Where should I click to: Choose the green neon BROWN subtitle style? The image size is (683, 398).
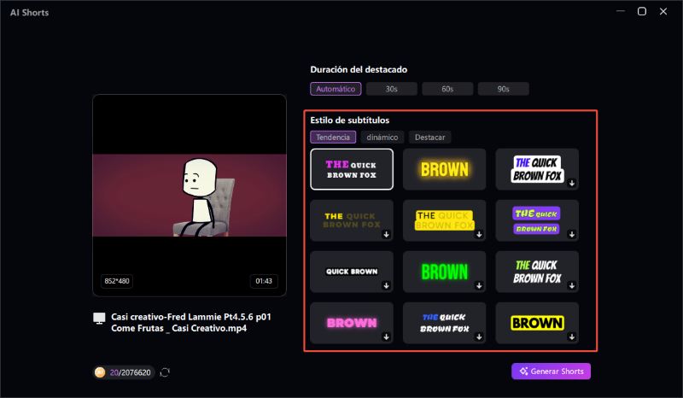point(444,272)
